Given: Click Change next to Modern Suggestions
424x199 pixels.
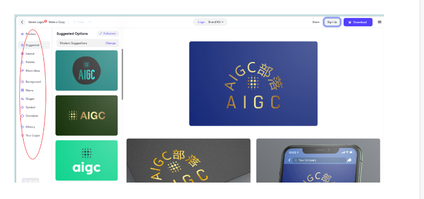Looking at the screenshot, I should (111, 43).
